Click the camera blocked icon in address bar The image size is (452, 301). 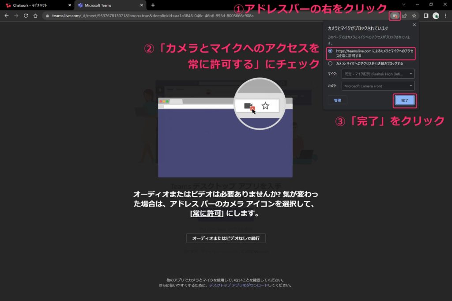point(394,15)
